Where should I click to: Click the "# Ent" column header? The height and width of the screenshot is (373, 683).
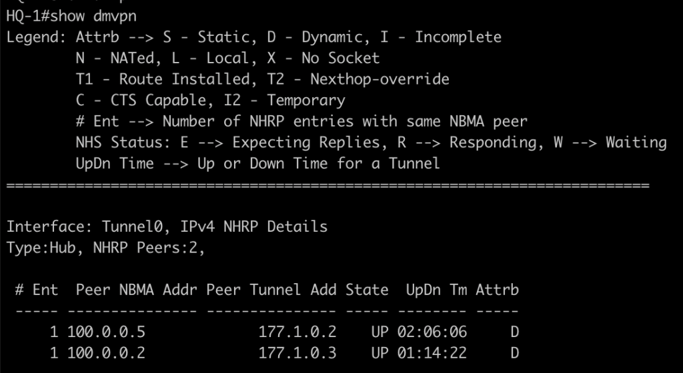[x=37, y=290]
